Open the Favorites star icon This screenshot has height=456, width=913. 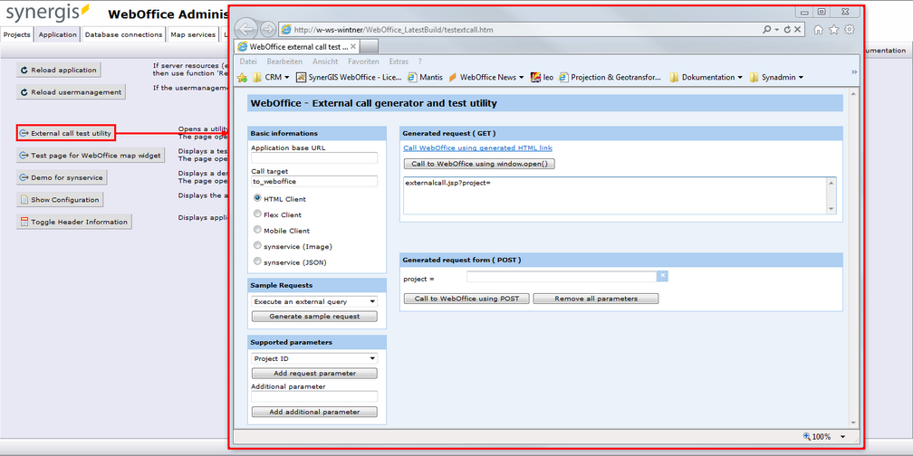pos(834,29)
